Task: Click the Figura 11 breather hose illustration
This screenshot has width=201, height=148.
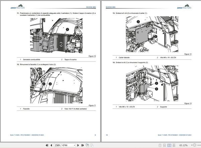Action: [x=56, y=85]
